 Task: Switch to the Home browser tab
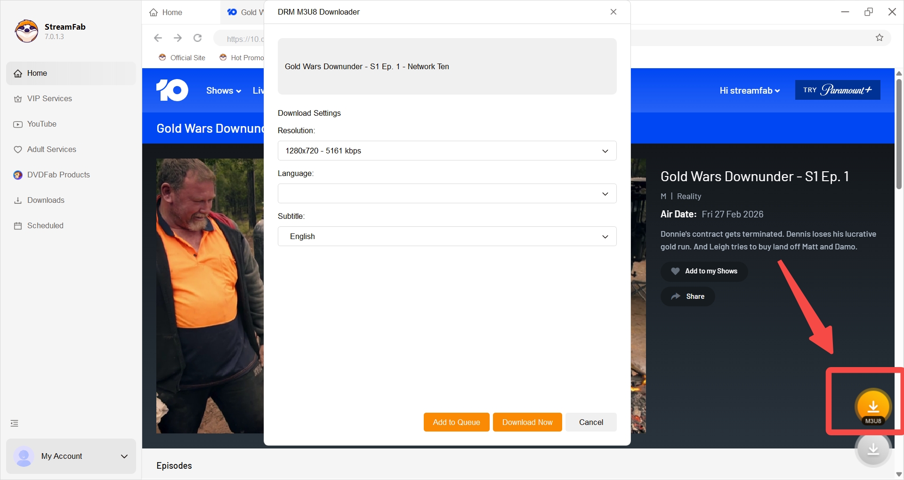[x=171, y=12]
